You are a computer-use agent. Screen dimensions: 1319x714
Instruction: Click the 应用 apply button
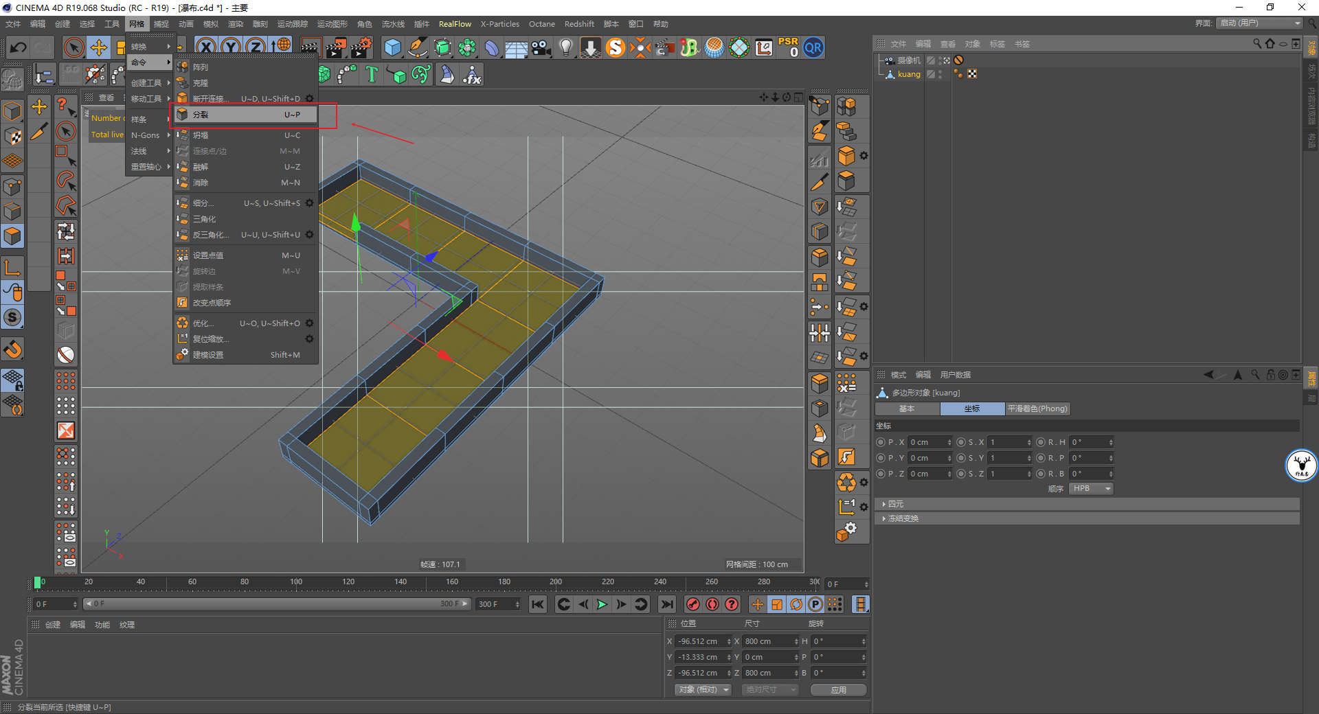point(838,690)
